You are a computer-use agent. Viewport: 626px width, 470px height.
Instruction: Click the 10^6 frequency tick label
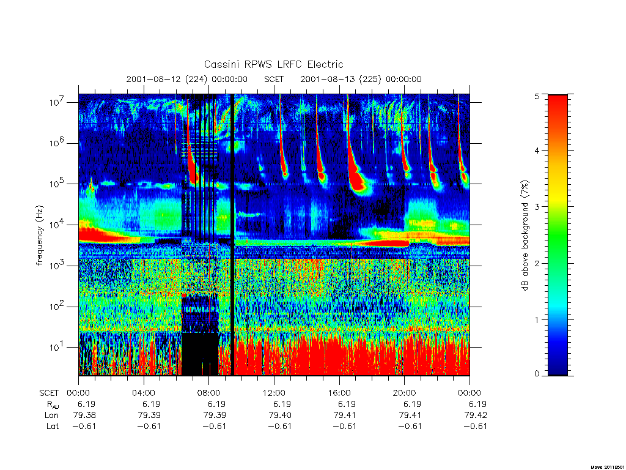coord(57,143)
